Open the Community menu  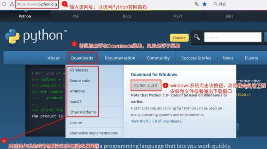158,58
